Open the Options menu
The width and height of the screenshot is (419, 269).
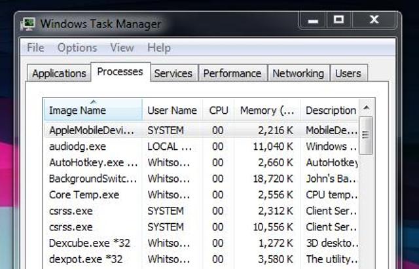tap(77, 48)
